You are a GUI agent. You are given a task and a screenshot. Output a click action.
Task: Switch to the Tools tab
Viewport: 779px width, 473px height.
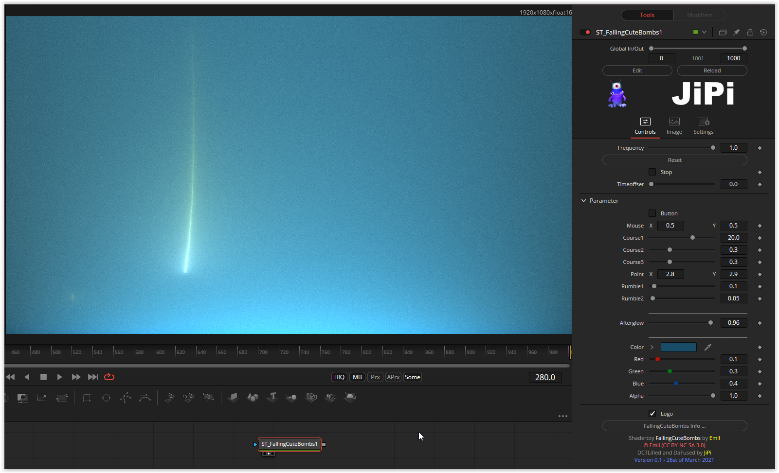[647, 15]
